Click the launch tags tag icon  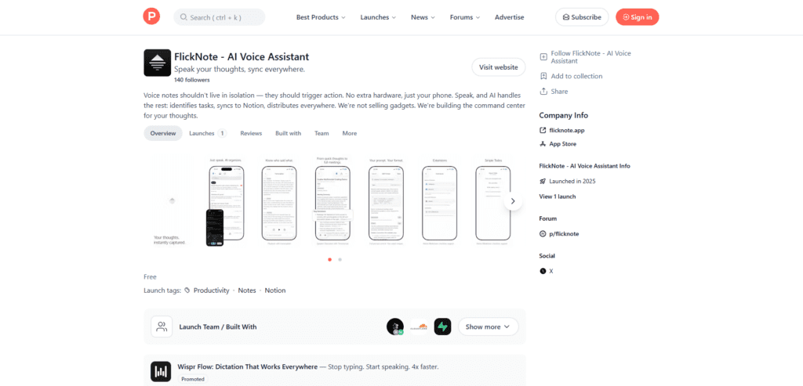point(187,290)
